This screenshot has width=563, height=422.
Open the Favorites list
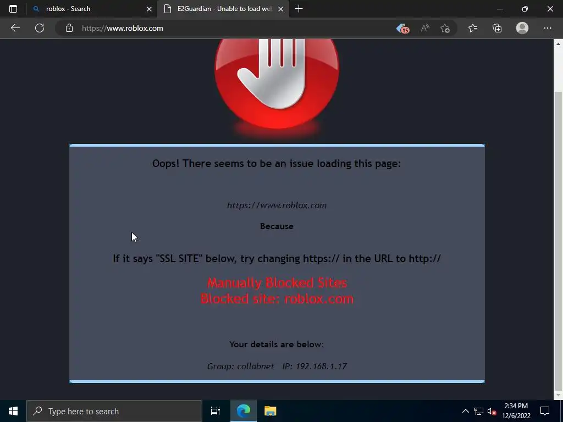tap(472, 28)
